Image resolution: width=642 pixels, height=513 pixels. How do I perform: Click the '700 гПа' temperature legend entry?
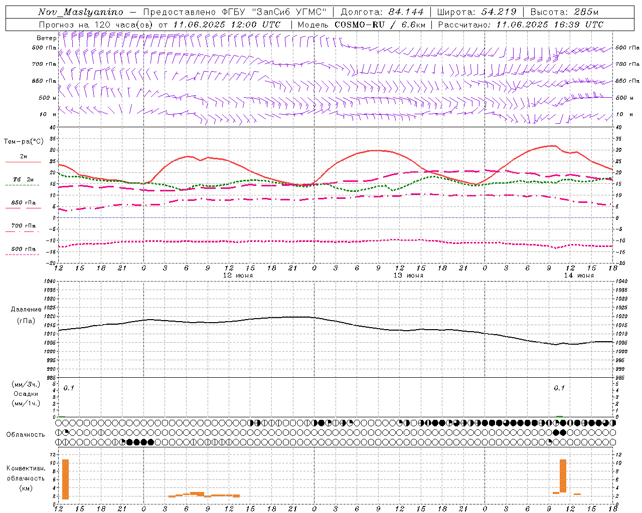pyautogui.click(x=24, y=226)
